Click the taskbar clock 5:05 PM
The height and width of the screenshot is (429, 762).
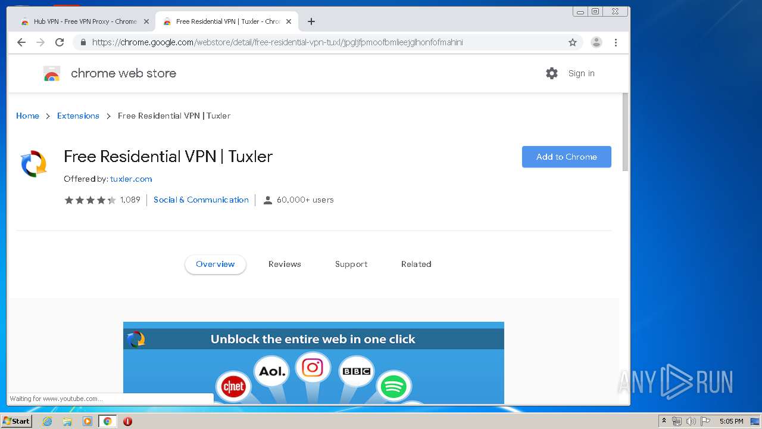click(x=731, y=421)
